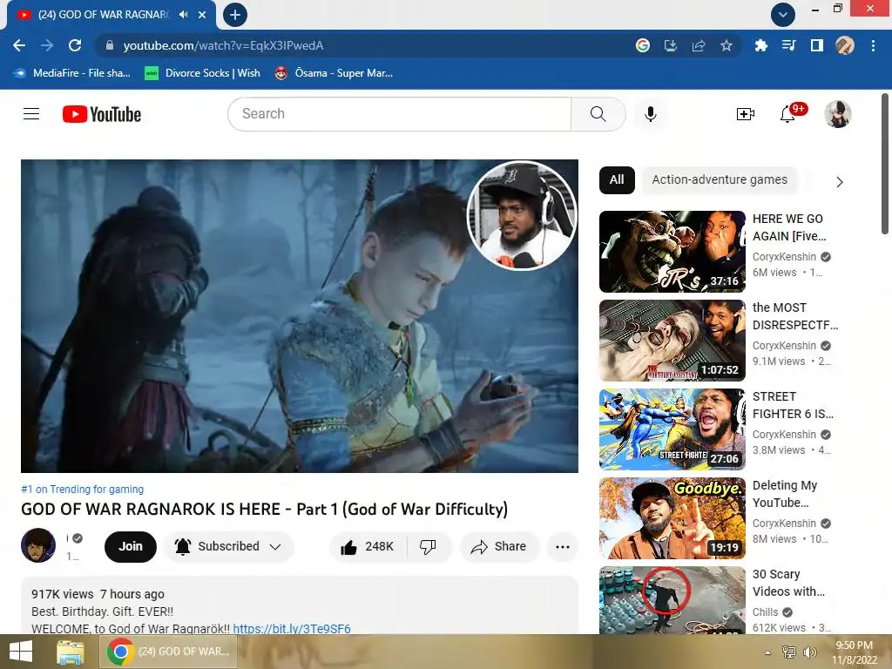The width and height of the screenshot is (892, 669).
Task: Expand the Subscribed notification dropdown
Action: coord(229,546)
